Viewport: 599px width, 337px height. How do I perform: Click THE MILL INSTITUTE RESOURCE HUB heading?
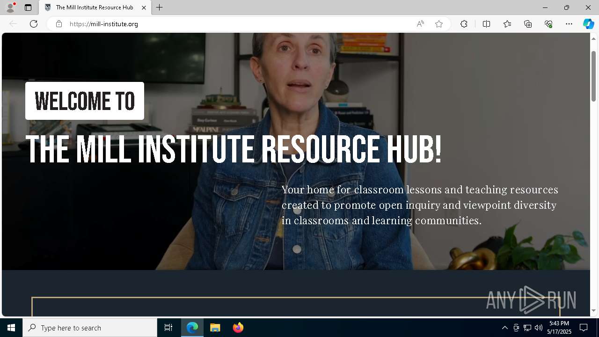pos(233,150)
